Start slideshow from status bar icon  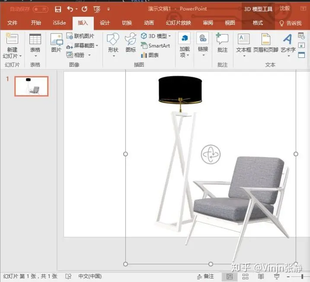tap(277, 276)
